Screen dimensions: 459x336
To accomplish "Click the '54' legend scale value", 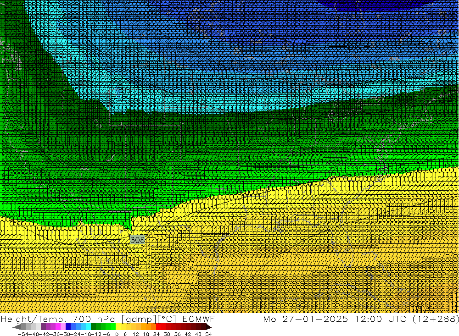I will [x=208, y=334].
